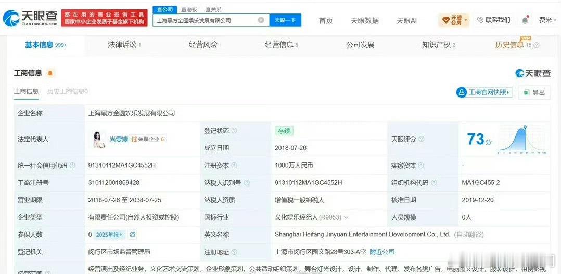Go to 首页 in top navigation
This screenshot has width=561, height=274.
coord(326,20)
